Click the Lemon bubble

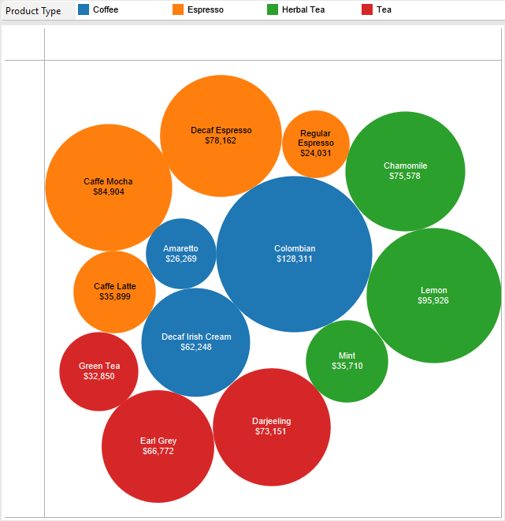tap(433, 296)
